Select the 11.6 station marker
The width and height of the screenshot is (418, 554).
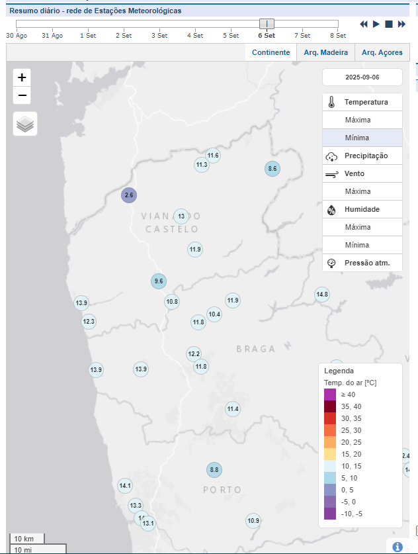(x=213, y=156)
